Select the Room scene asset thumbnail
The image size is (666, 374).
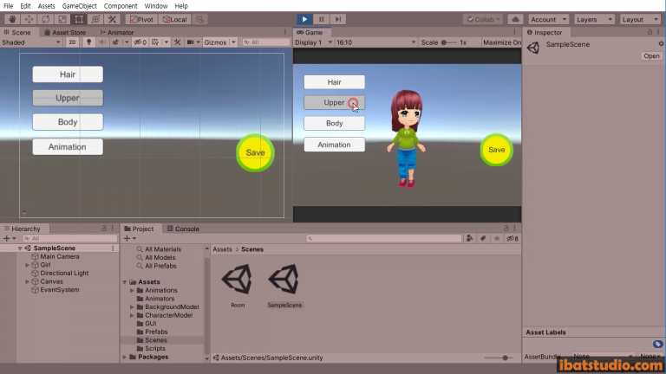click(x=238, y=280)
